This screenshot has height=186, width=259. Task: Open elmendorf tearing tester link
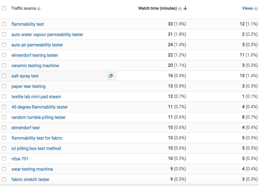point(35,55)
